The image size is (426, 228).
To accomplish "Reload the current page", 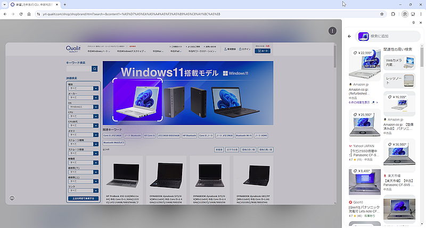I will point(21,14).
